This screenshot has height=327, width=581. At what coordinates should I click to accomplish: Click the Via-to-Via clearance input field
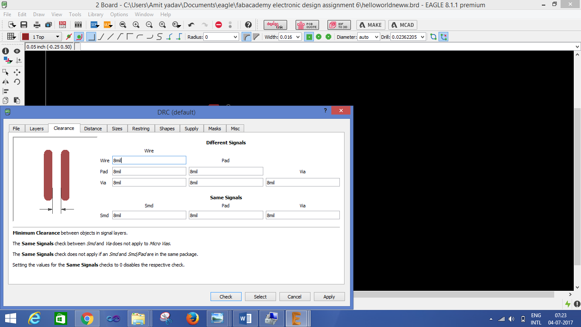(302, 183)
